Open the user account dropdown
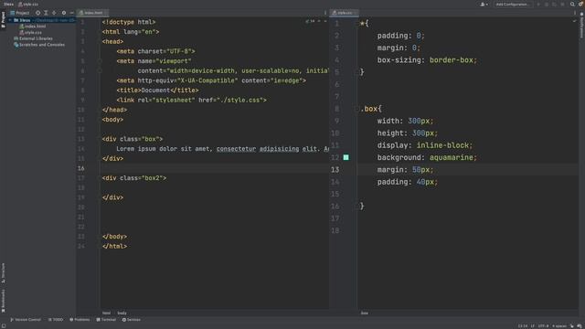The image size is (585, 329). (484, 4)
